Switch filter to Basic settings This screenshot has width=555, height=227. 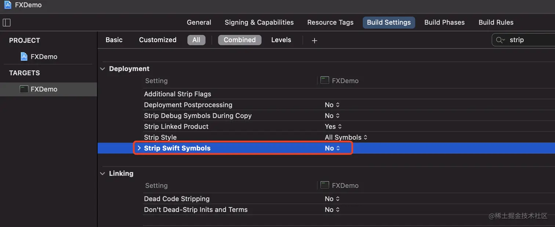(114, 40)
